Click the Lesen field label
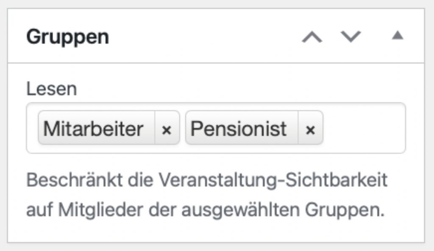This screenshot has width=434, height=251. coord(52,89)
